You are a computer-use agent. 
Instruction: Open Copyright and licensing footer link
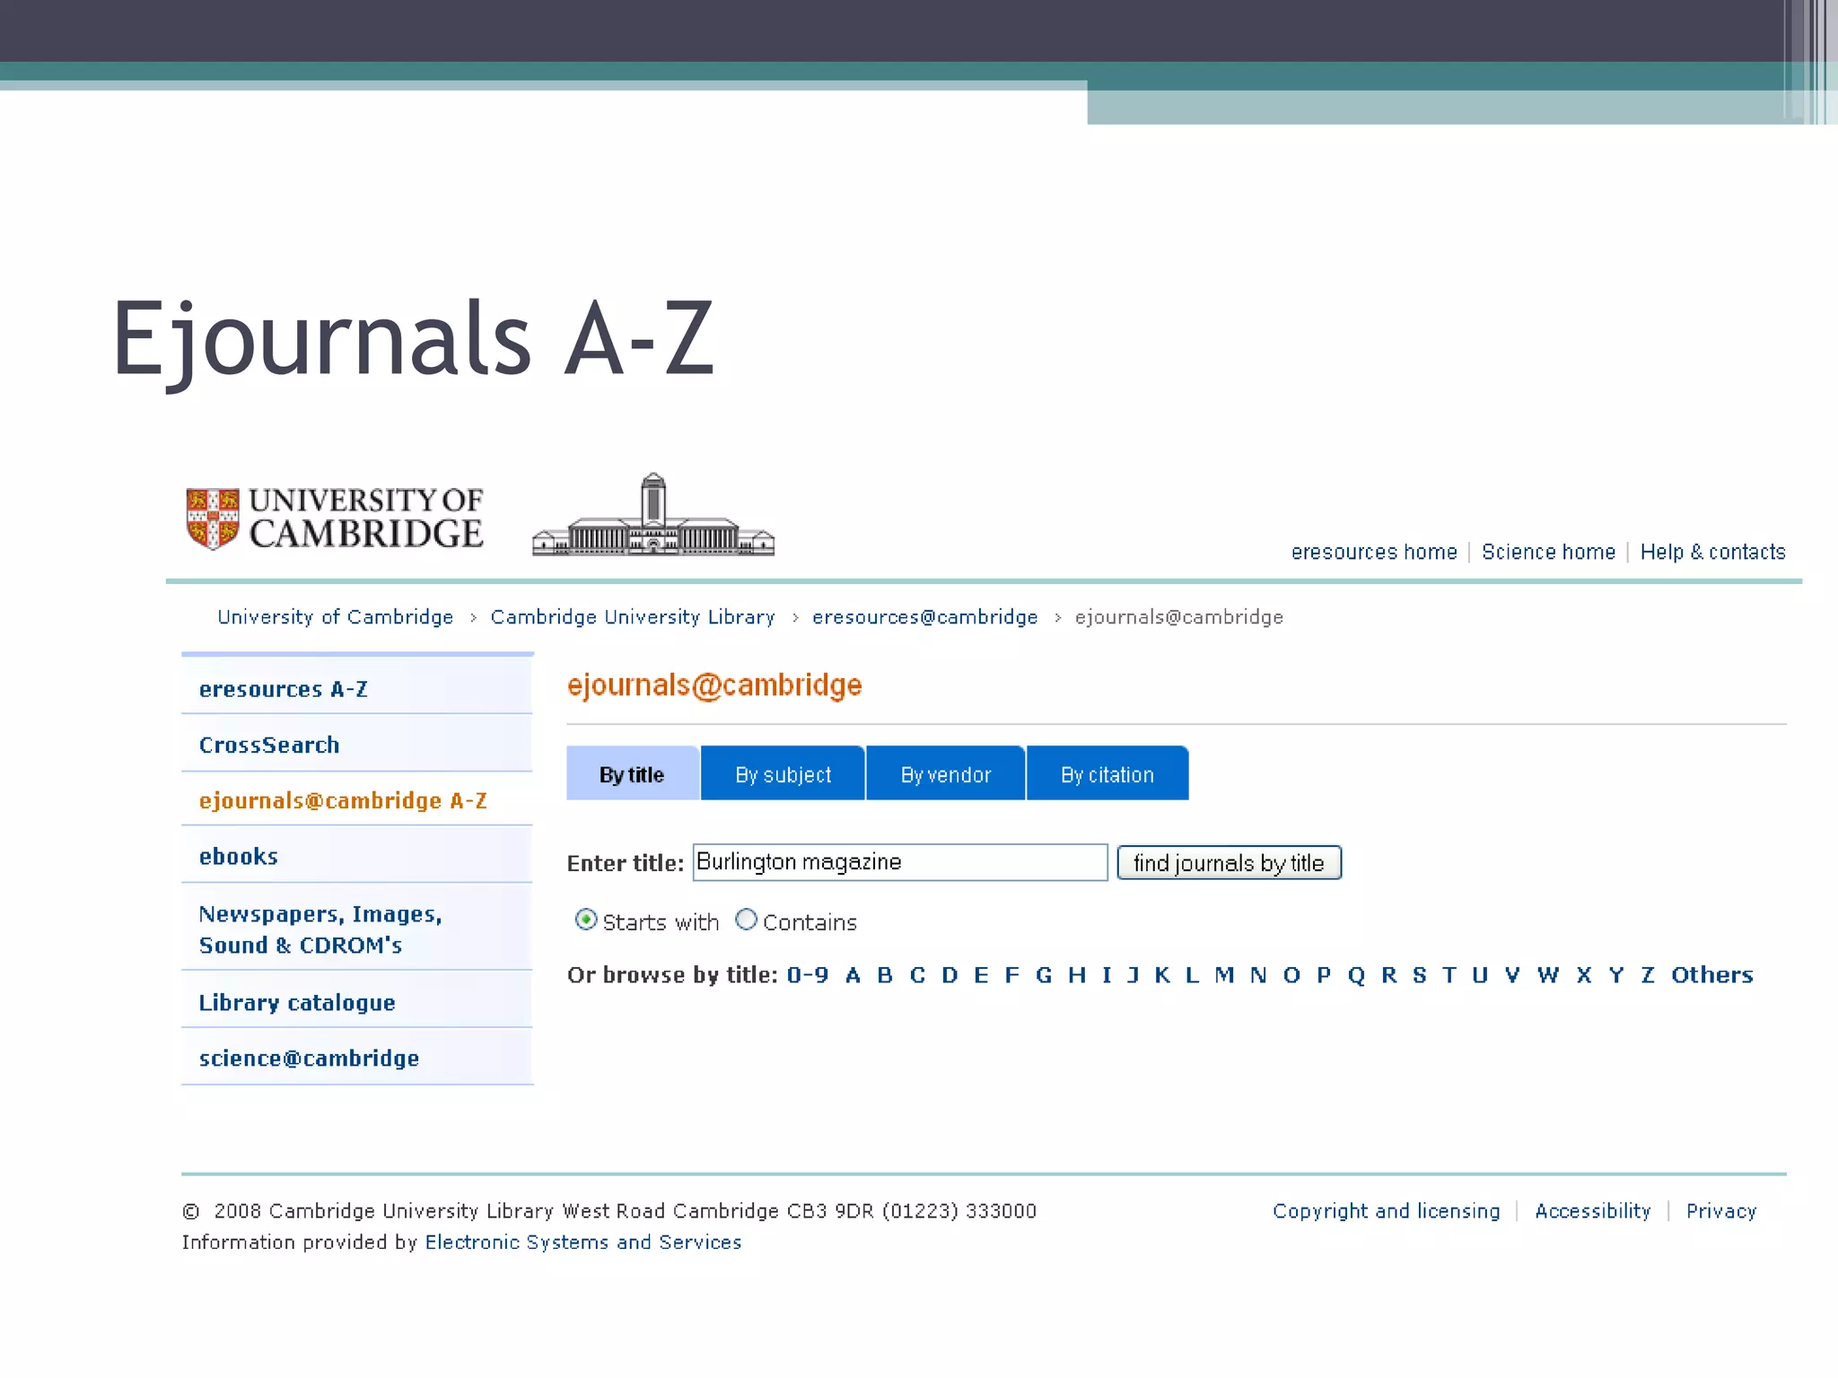[1387, 1211]
